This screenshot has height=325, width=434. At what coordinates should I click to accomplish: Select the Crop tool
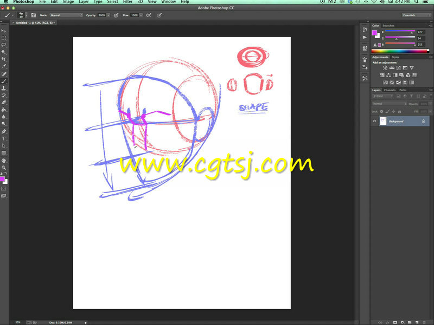click(x=4, y=59)
